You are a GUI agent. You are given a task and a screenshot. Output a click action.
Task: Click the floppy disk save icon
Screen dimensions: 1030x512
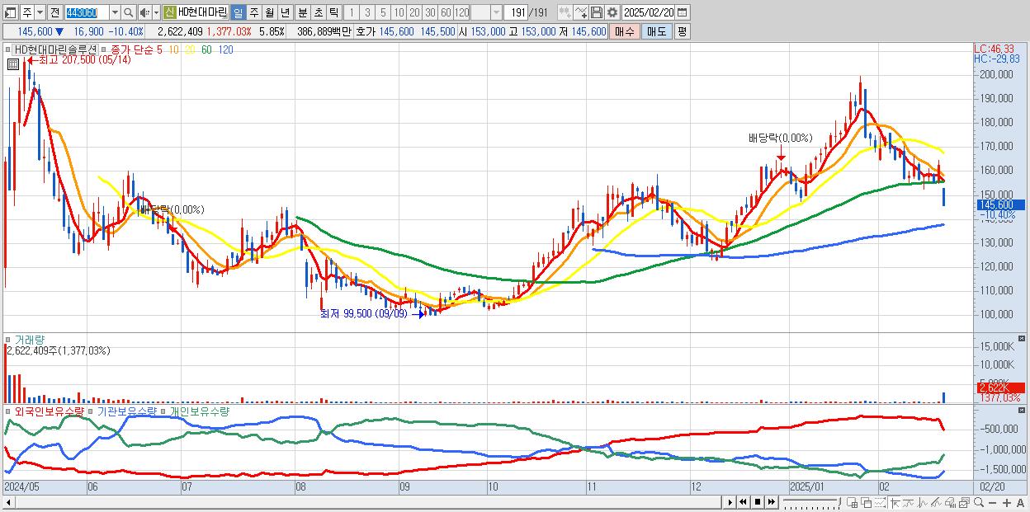click(x=597, y=12)
